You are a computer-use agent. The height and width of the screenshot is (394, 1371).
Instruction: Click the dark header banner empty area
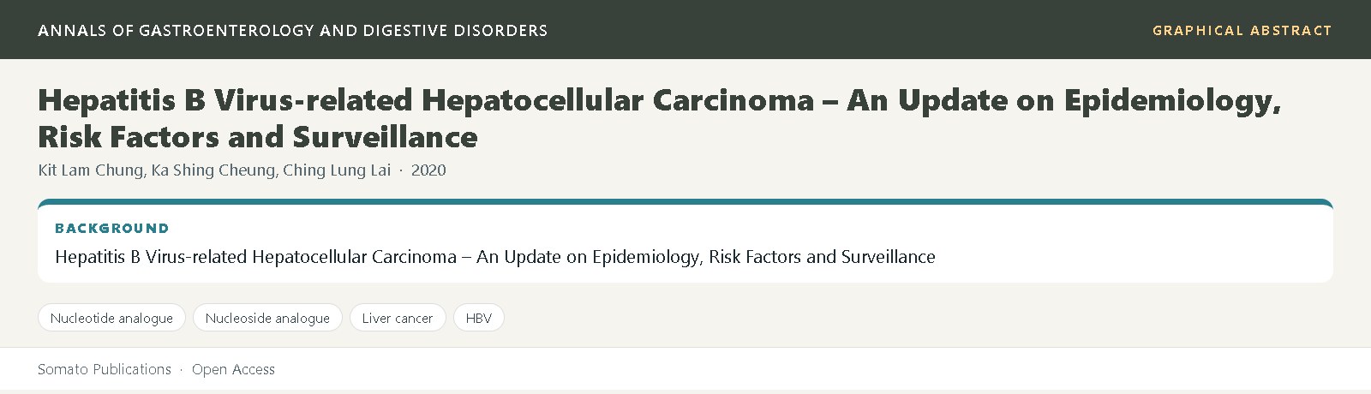[x=848, y=30]
